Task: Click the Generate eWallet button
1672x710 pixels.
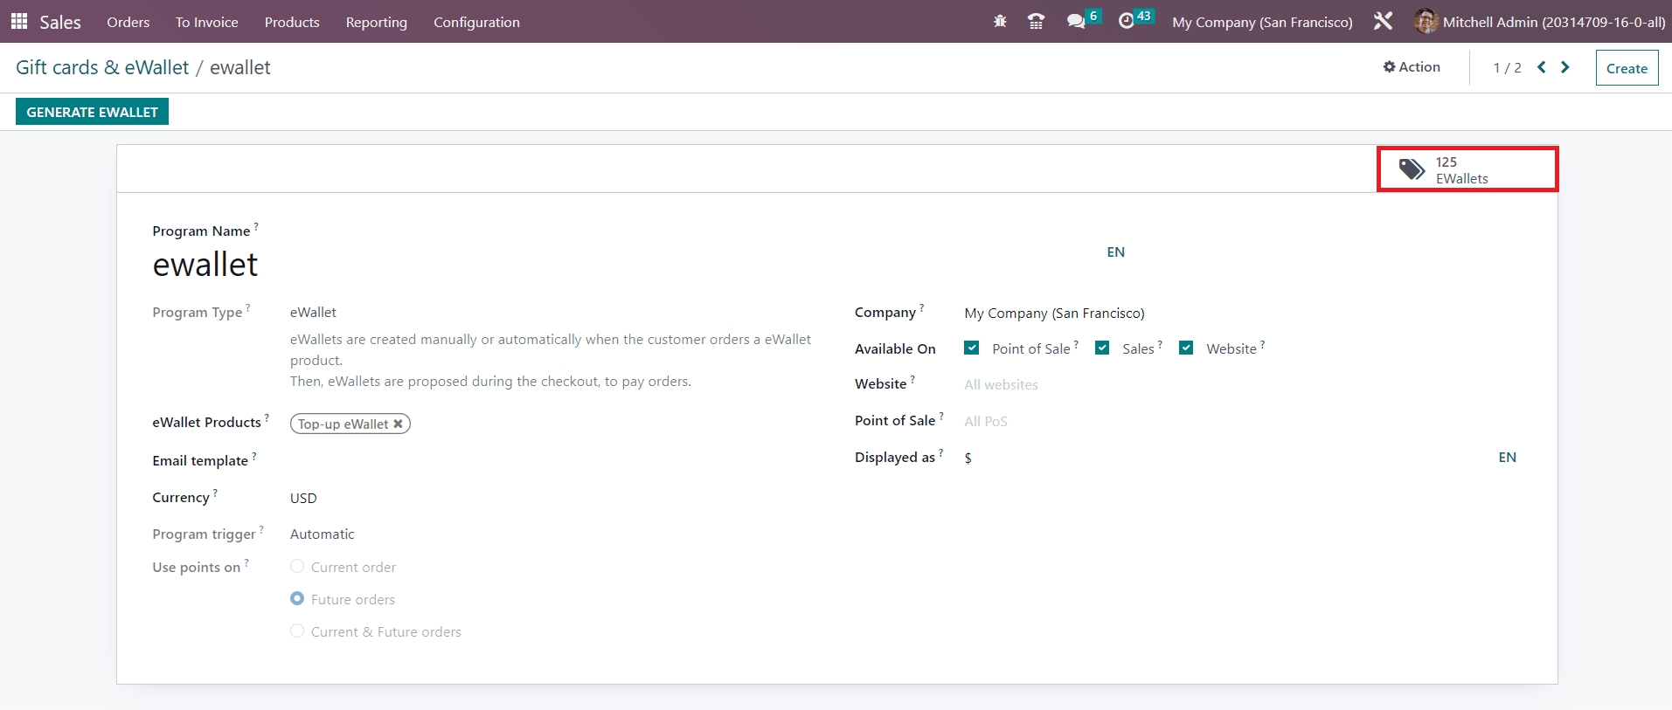Action: 92,112
